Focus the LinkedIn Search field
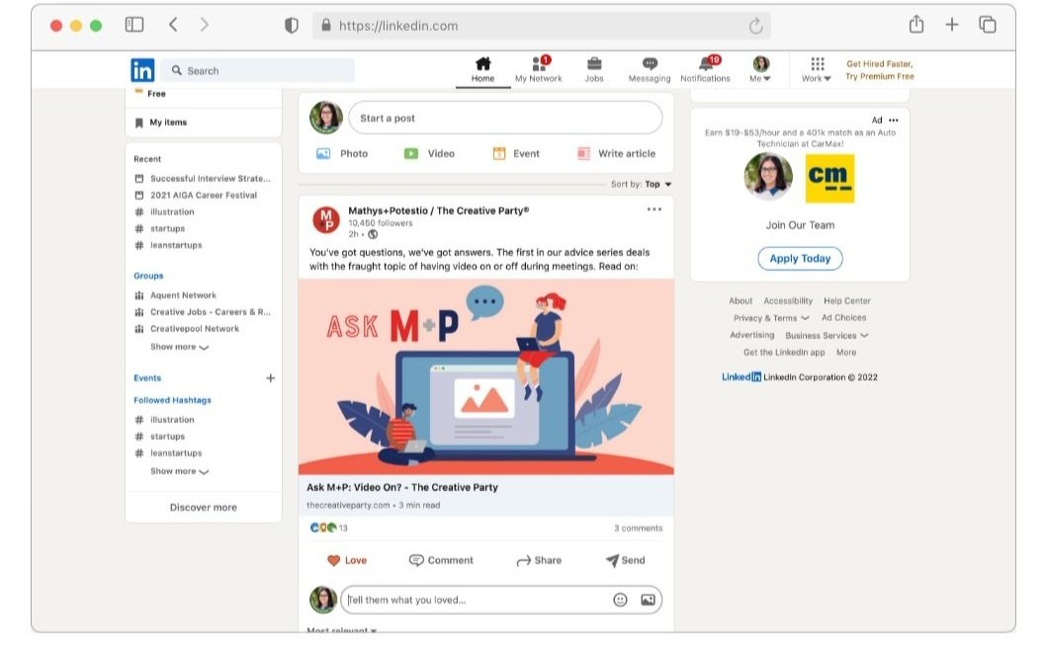The image size is (1045, 658). 258,70
